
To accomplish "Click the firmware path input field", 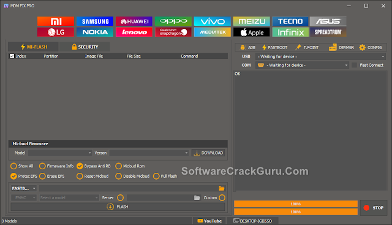I will coord(129,188).
